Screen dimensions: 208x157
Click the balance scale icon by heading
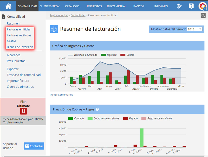pos(54,29)
